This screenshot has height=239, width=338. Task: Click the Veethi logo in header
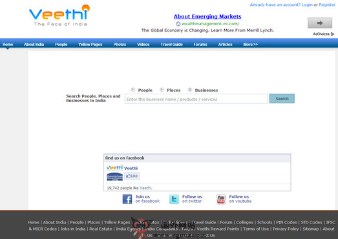coord(59,16)
